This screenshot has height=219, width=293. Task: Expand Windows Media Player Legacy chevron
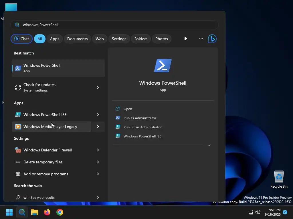coord(98,127)
